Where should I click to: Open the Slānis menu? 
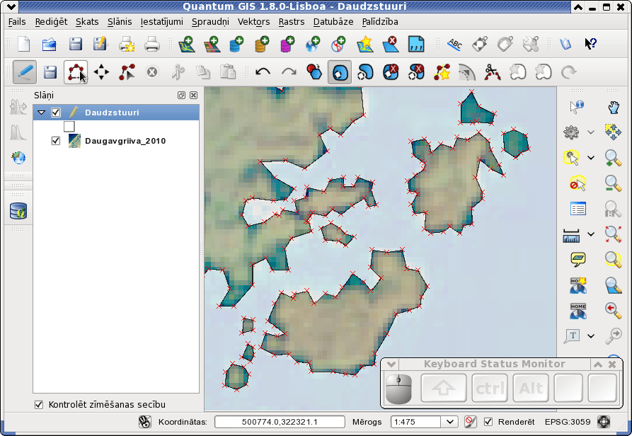pos(120,22)
